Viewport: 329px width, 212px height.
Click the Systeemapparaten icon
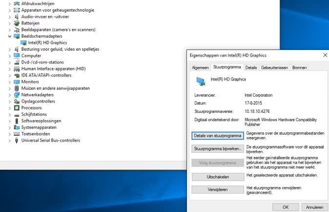click(17, 127)
